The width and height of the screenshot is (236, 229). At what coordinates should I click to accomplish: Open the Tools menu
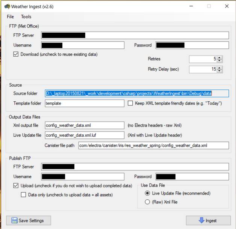pyautogui.click(x=26, y=17)
